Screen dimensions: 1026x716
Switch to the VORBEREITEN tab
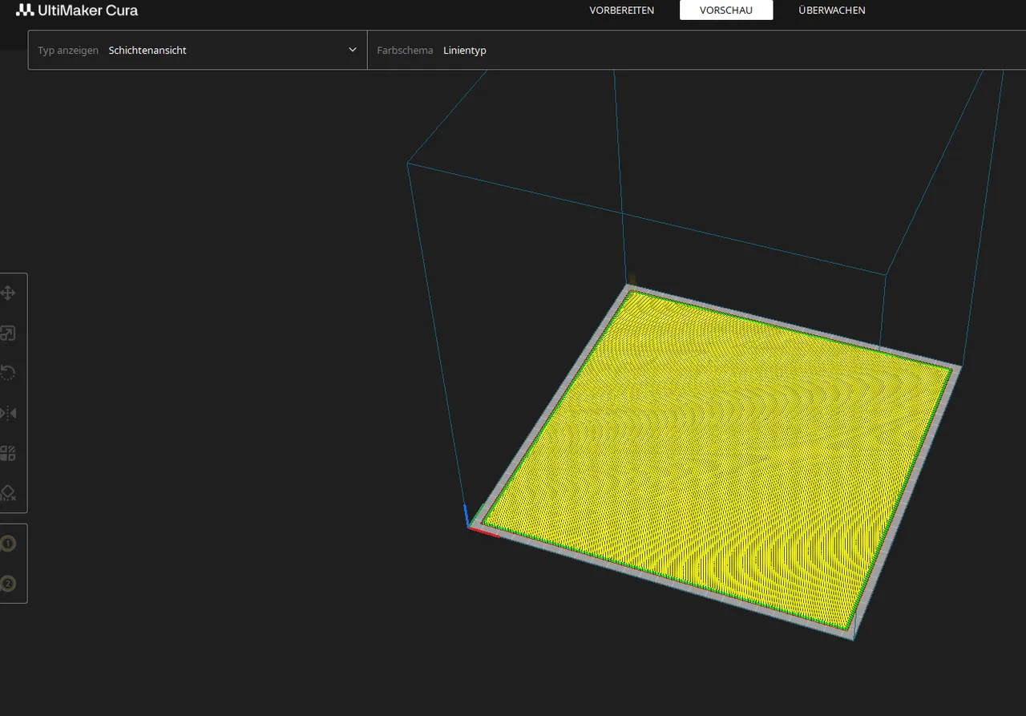tap(622, 10)
